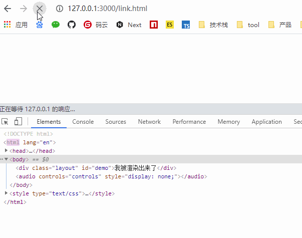Open the Next bookmark
This screenshot has height=238, width=302.
pyautogui.click(x=129, y=25)
